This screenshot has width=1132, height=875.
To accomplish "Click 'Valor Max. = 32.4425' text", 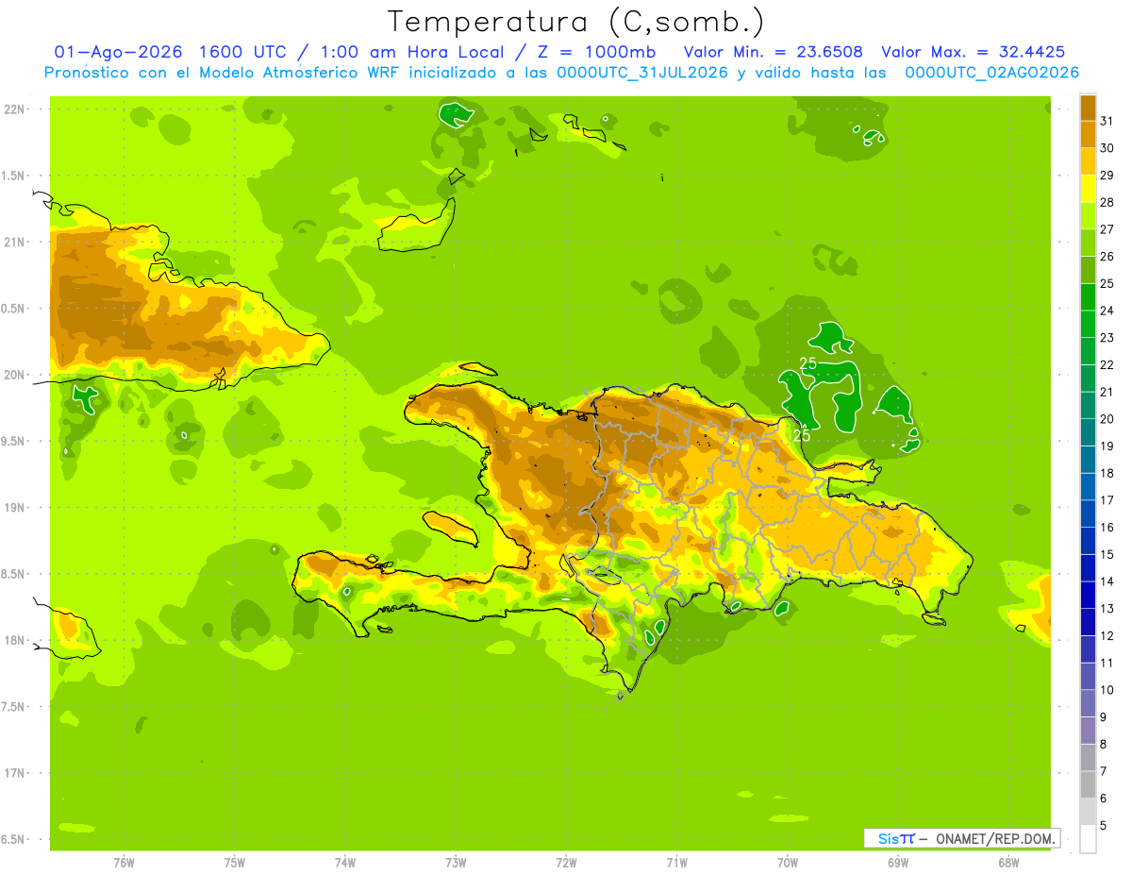I will 974,51.
